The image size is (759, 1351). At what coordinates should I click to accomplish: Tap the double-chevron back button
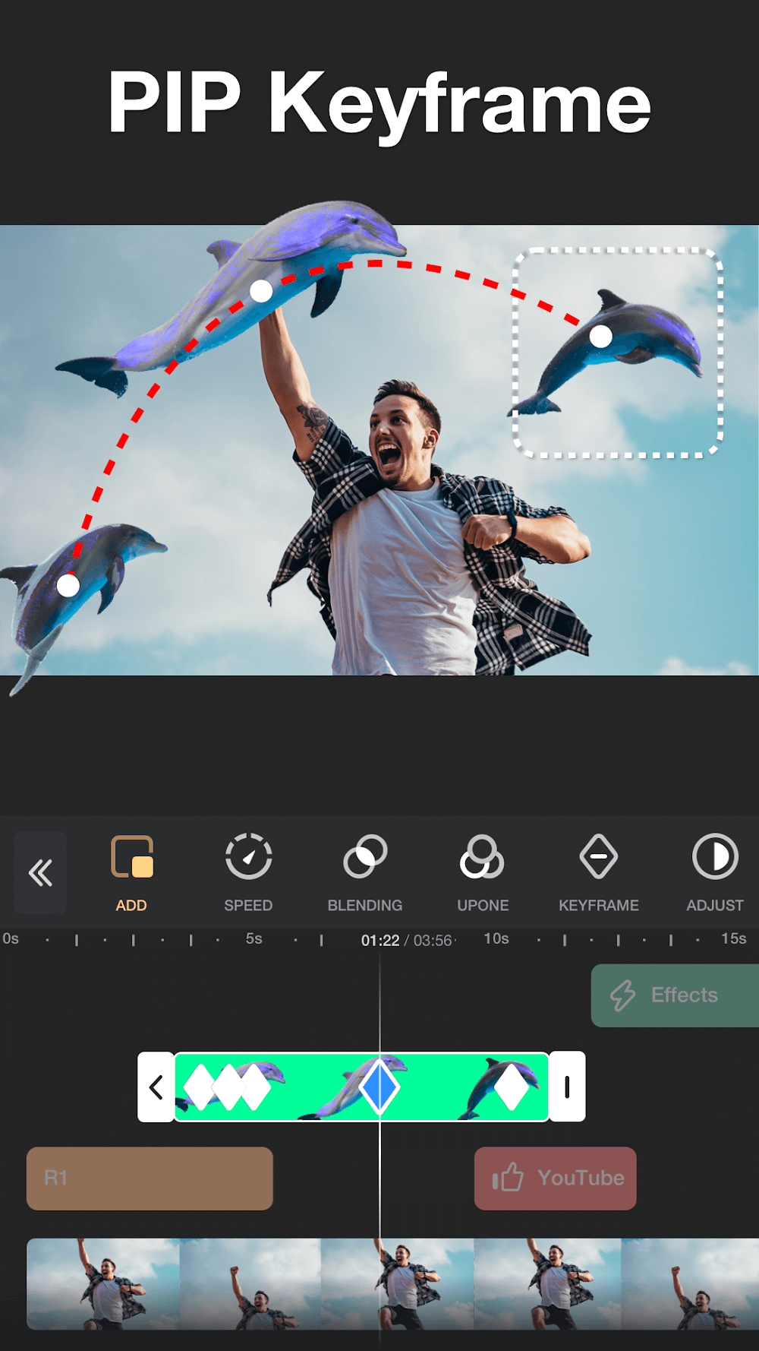40,872
